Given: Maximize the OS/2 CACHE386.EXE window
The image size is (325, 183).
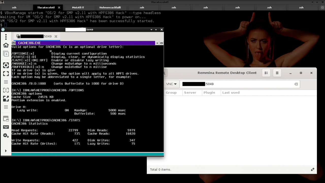Looking at the screenshot, I should tap(161, 43).
